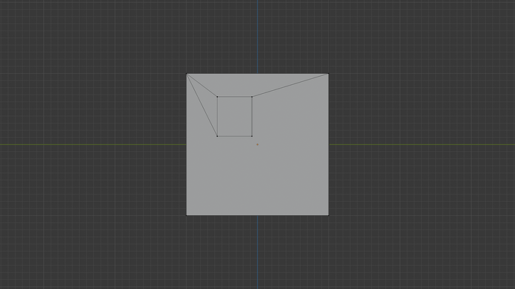Select the outer plane's bottom border edge
Image resolution: width=515 pixels, height=289 pixels.
coord(257,215)
